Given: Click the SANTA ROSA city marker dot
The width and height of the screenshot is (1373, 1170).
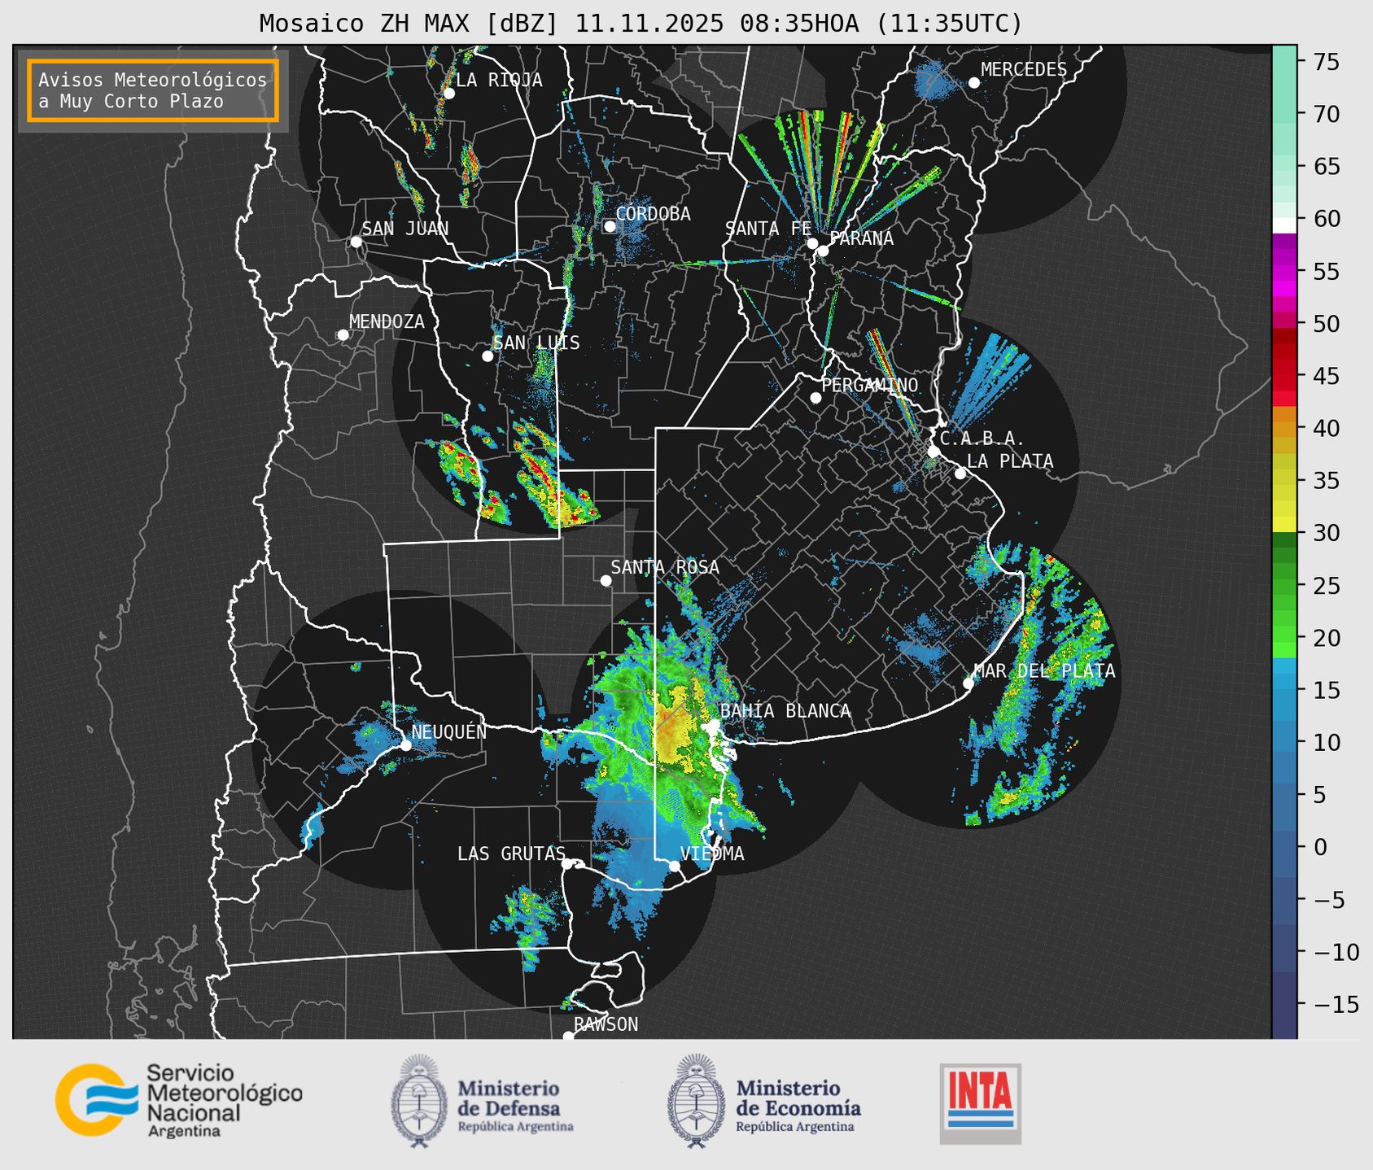Looking at the screenshot, I should click(x=606, y=580).
